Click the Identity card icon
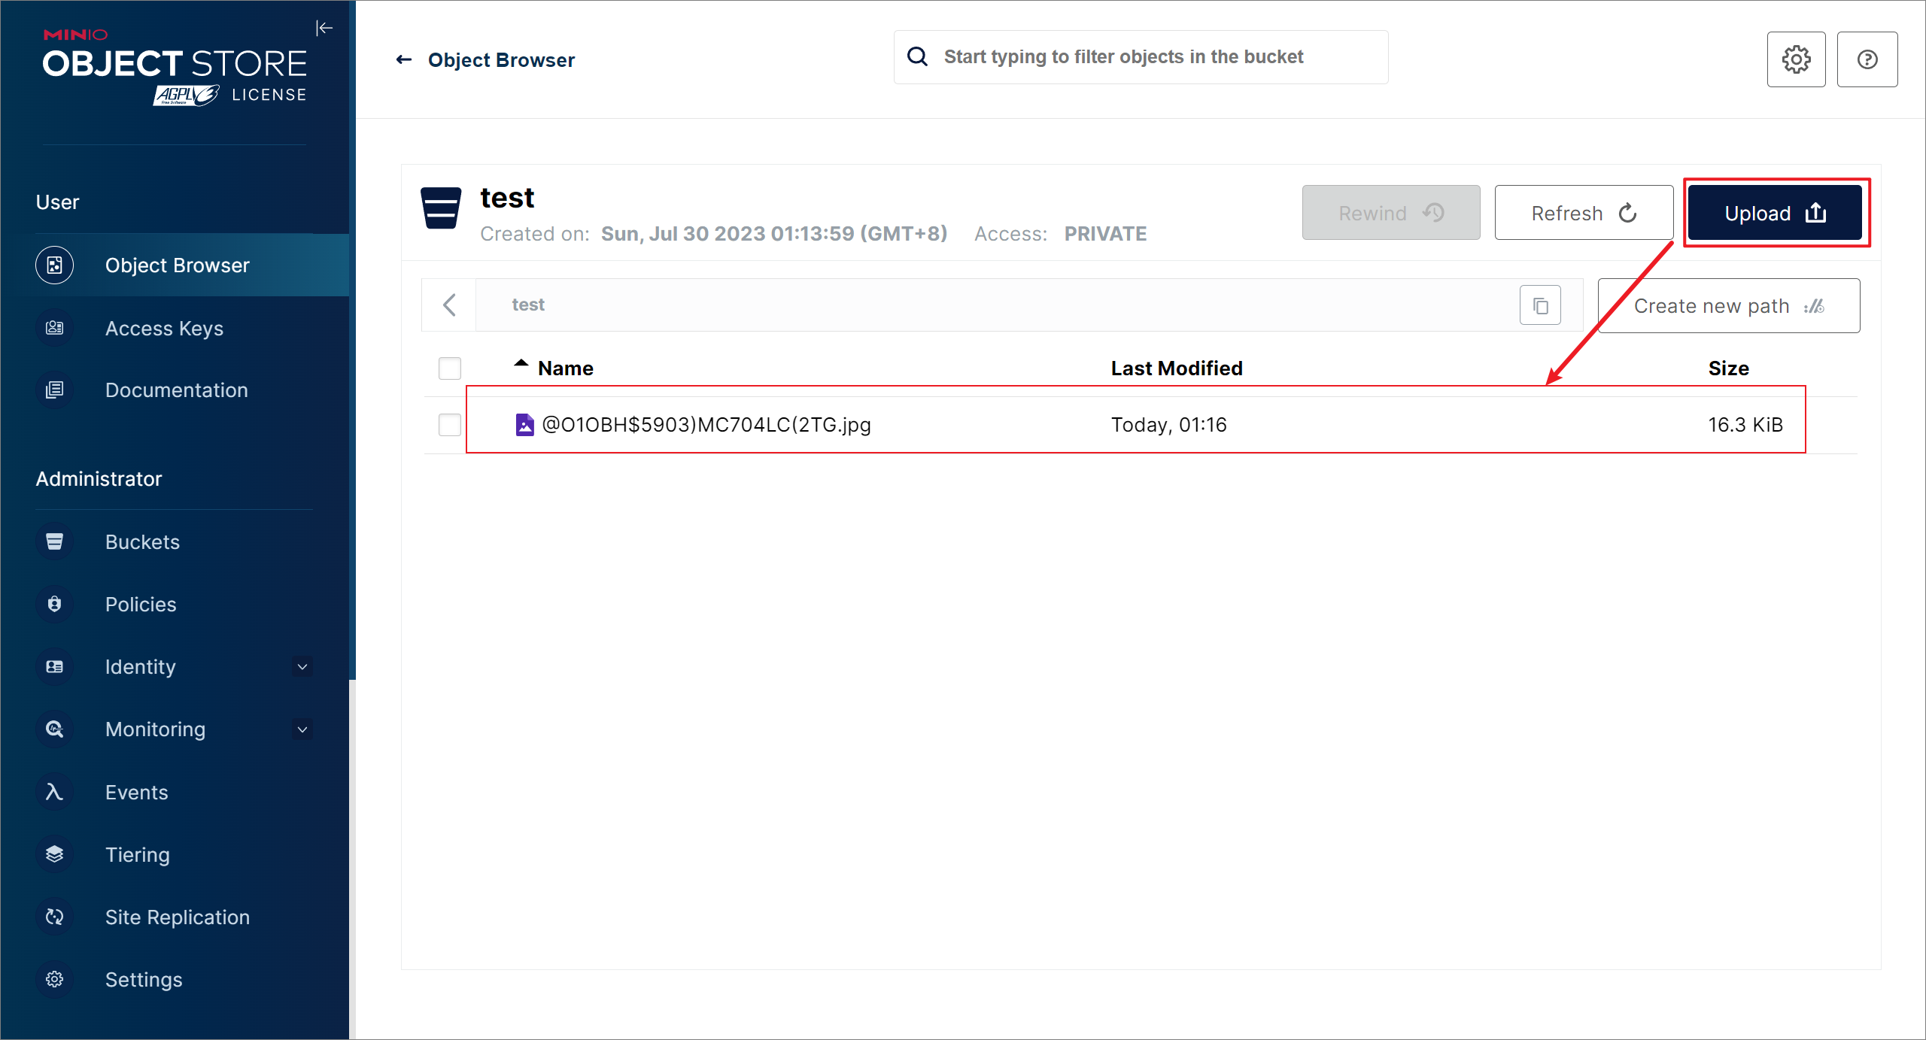The width and height of the screenshot is (1926, 1040). pos(54,666)
